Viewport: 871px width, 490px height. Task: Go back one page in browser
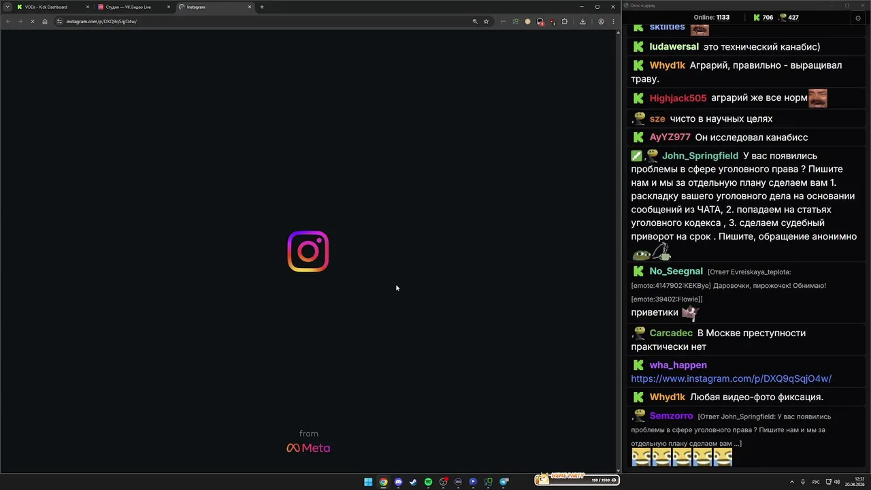click(x=8, y=21)
